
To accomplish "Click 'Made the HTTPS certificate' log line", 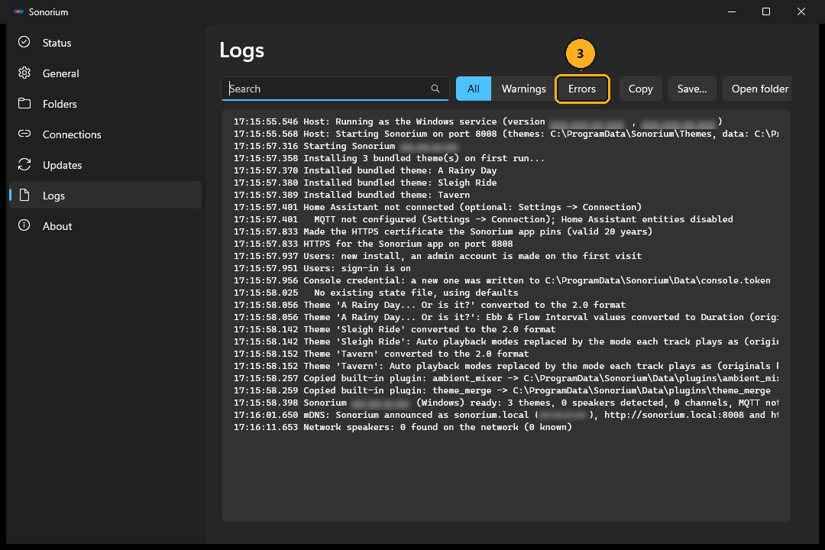I will click(443, 231).
